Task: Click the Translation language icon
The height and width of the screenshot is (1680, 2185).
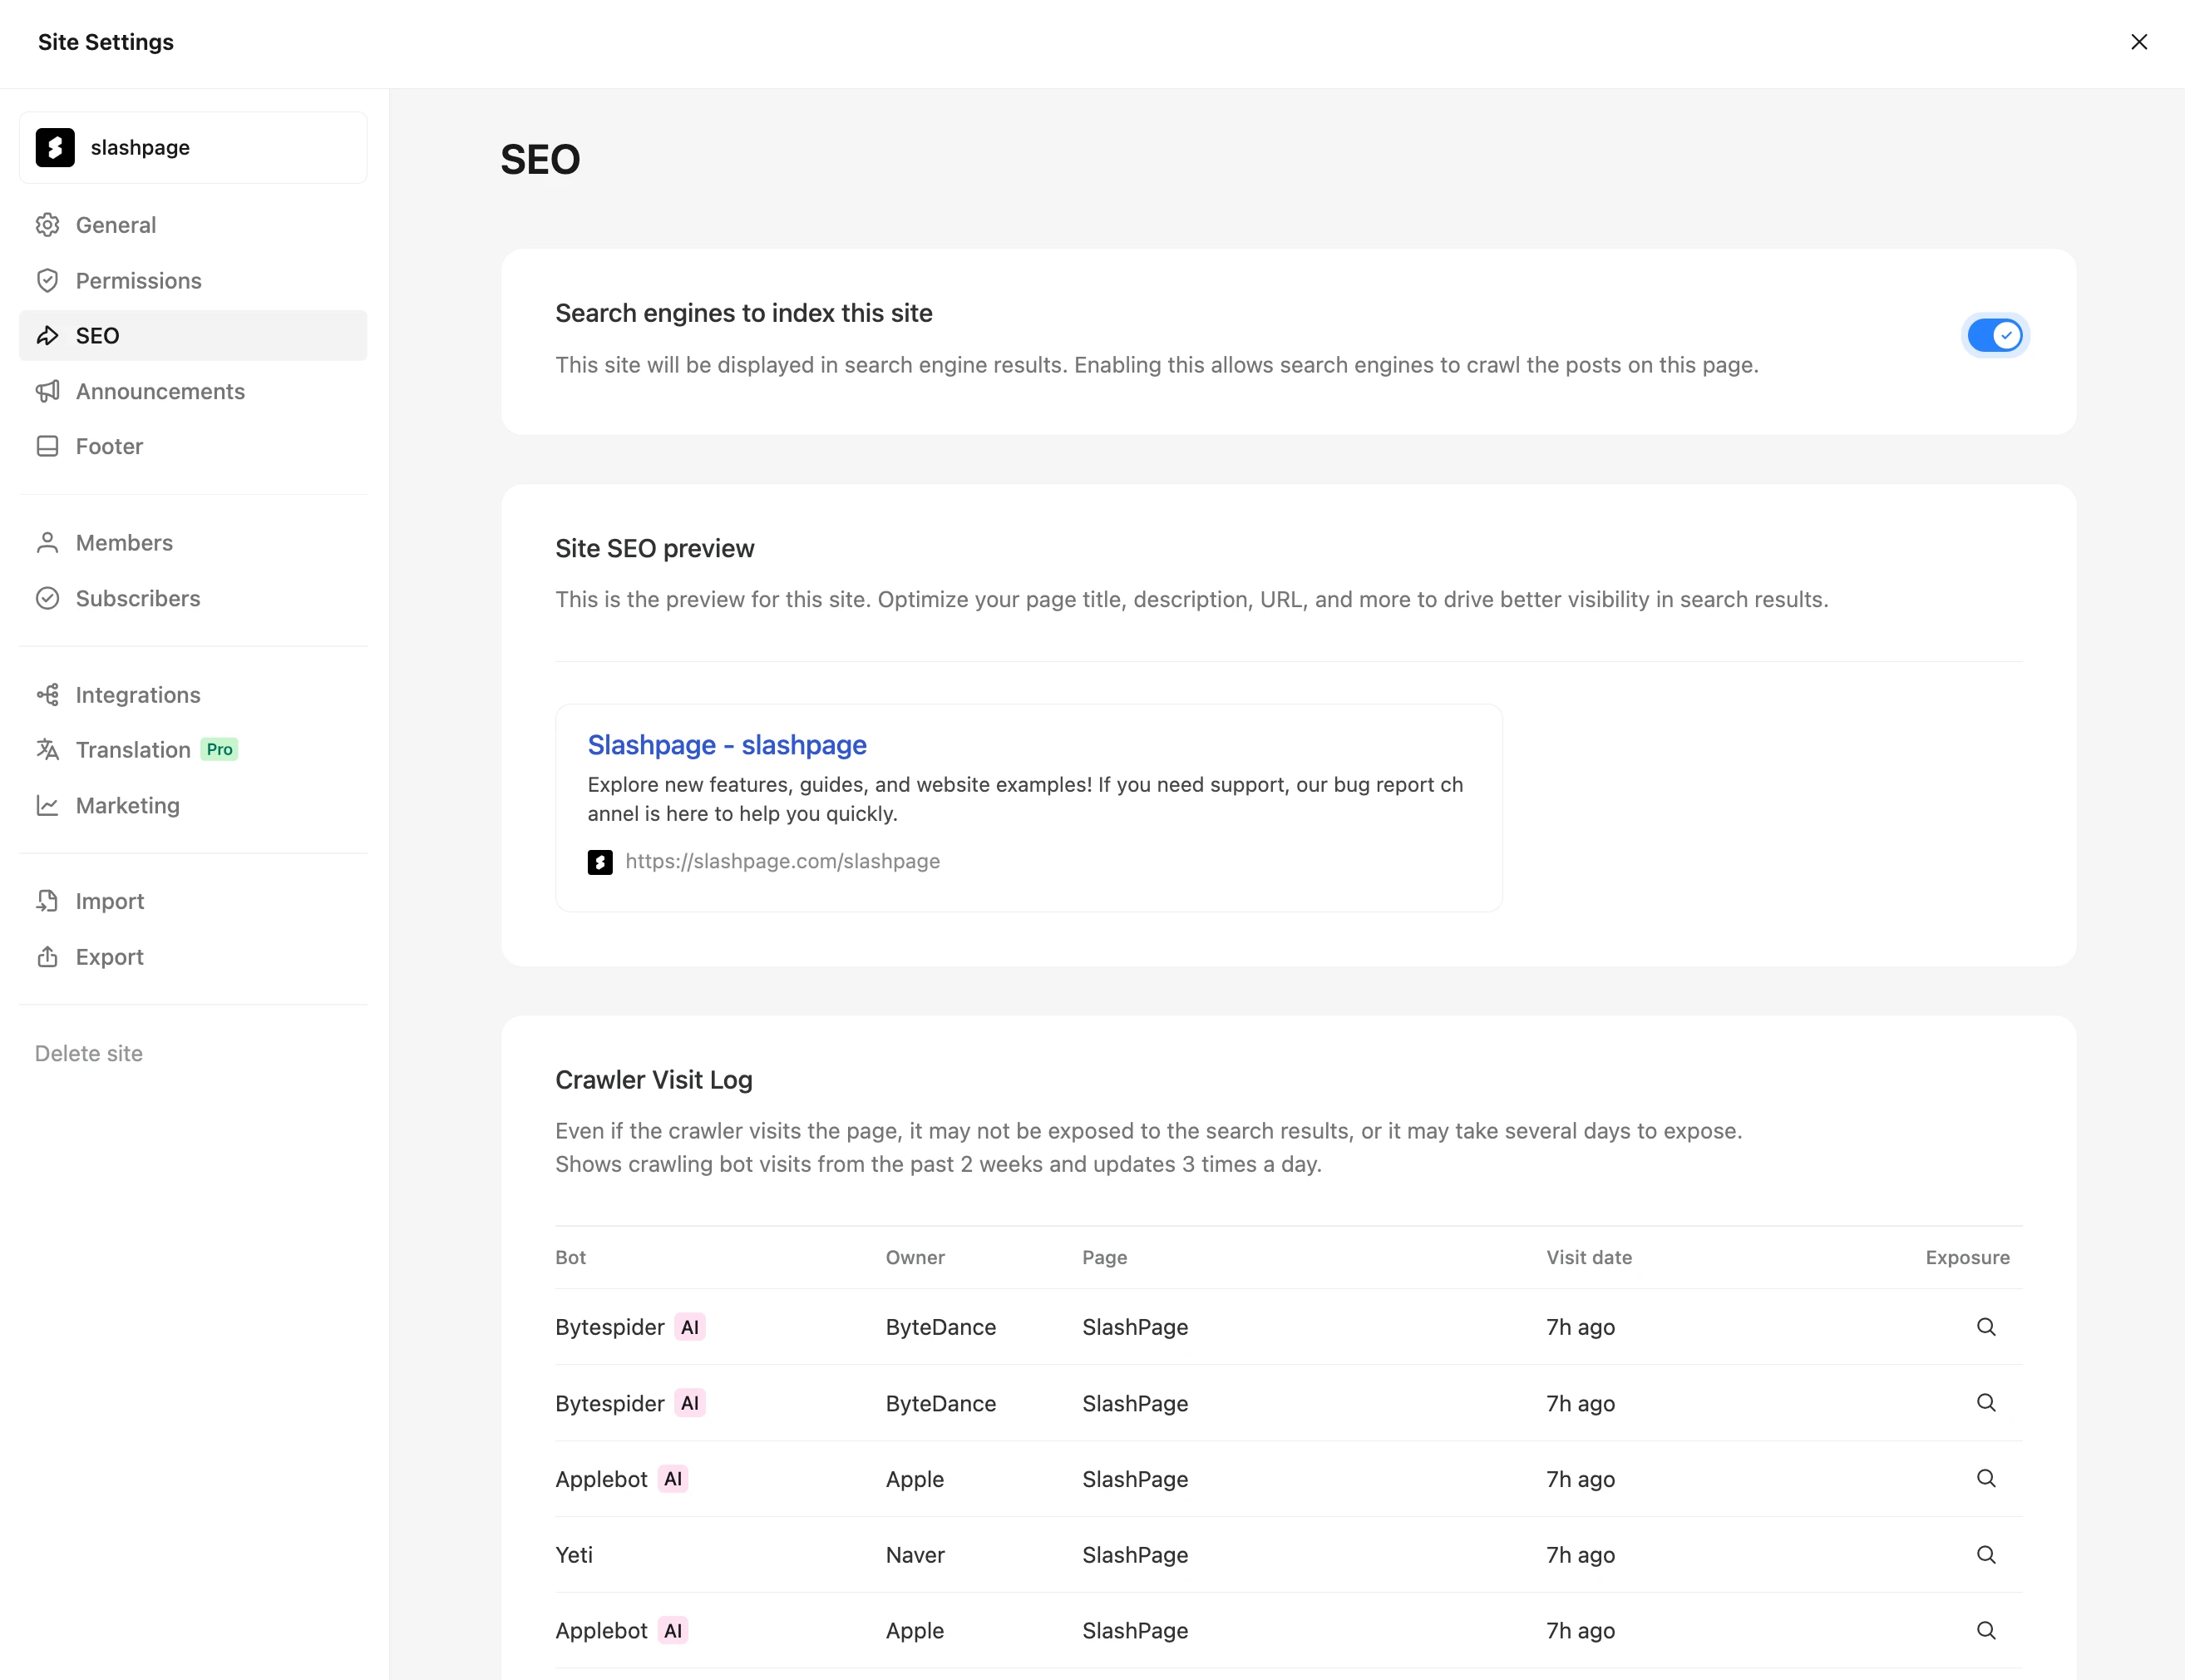Action: (x=47, y=750)
